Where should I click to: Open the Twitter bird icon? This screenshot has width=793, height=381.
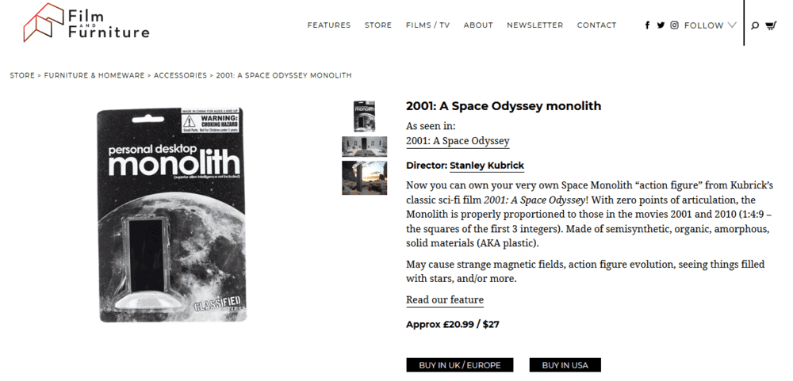click(x=661, y=25)
